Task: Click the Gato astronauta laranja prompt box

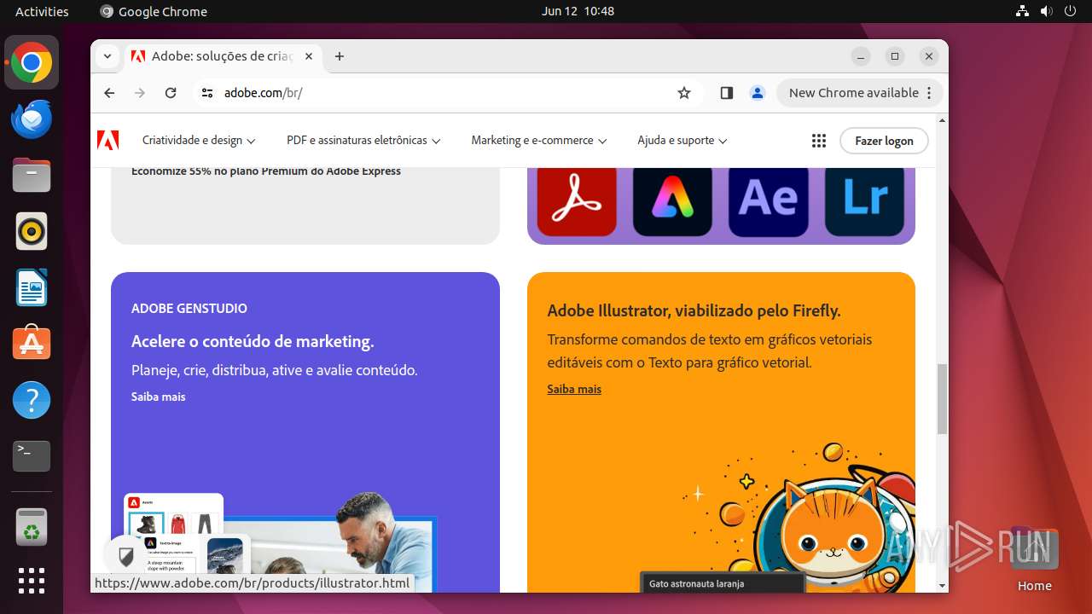Action: click(x=722, y=583)
